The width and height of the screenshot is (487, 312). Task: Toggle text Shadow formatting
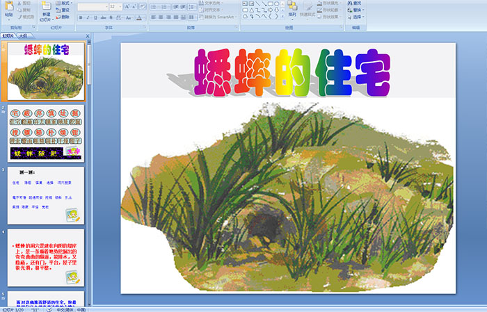pyautogui.click(x=111, y=17)
